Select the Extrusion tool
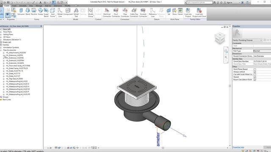 pos(21,12)
